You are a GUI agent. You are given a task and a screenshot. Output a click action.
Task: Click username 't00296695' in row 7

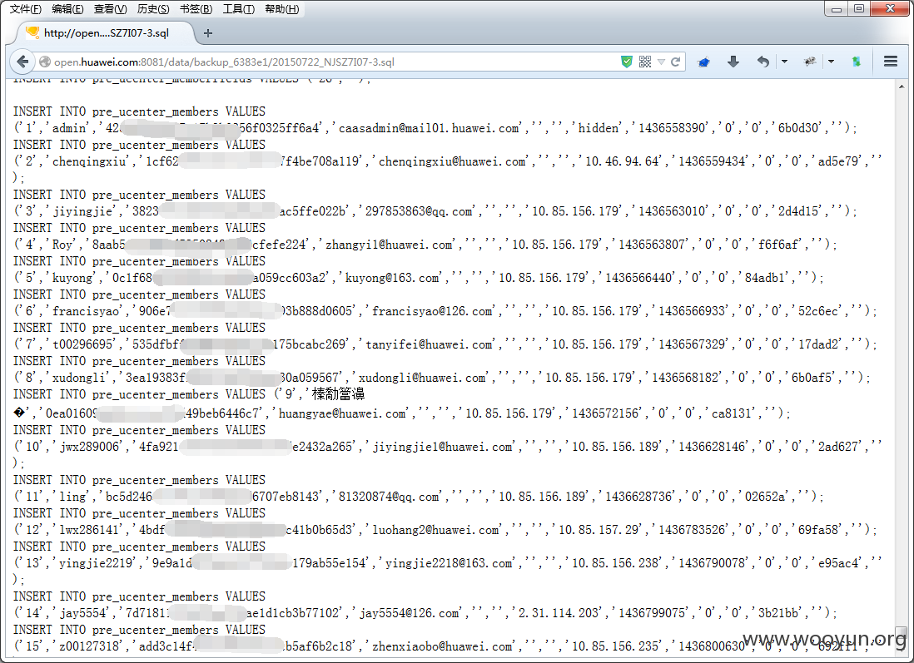click(x=82, y=344)
